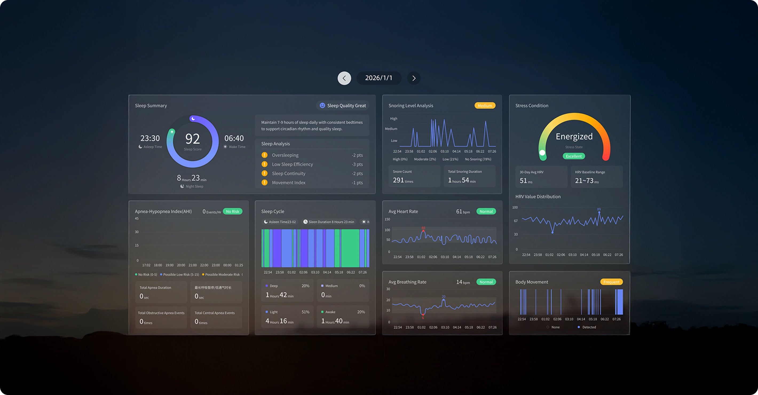Click clock icon in Sleep Duration chip

tap(305, 222)
